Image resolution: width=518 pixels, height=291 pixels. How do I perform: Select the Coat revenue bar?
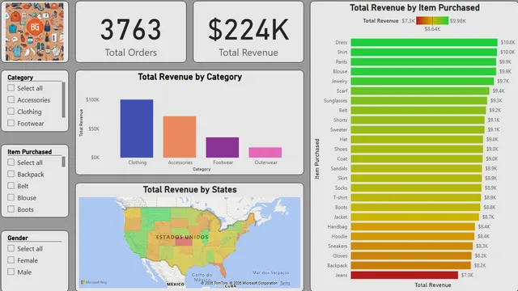417,158
